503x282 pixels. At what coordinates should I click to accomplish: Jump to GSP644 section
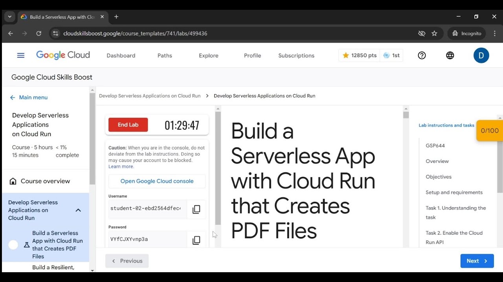click(435, 146)
